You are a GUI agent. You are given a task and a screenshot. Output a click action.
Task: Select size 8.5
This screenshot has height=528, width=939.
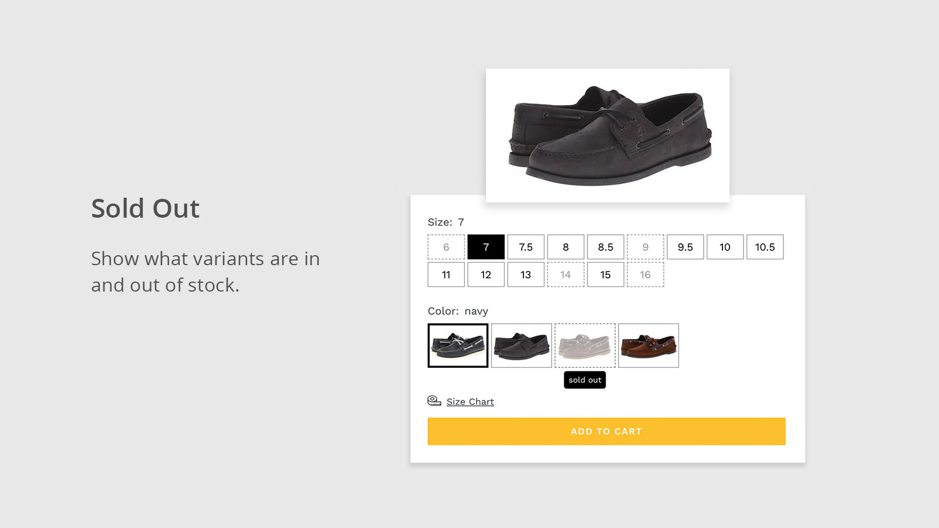605,247
